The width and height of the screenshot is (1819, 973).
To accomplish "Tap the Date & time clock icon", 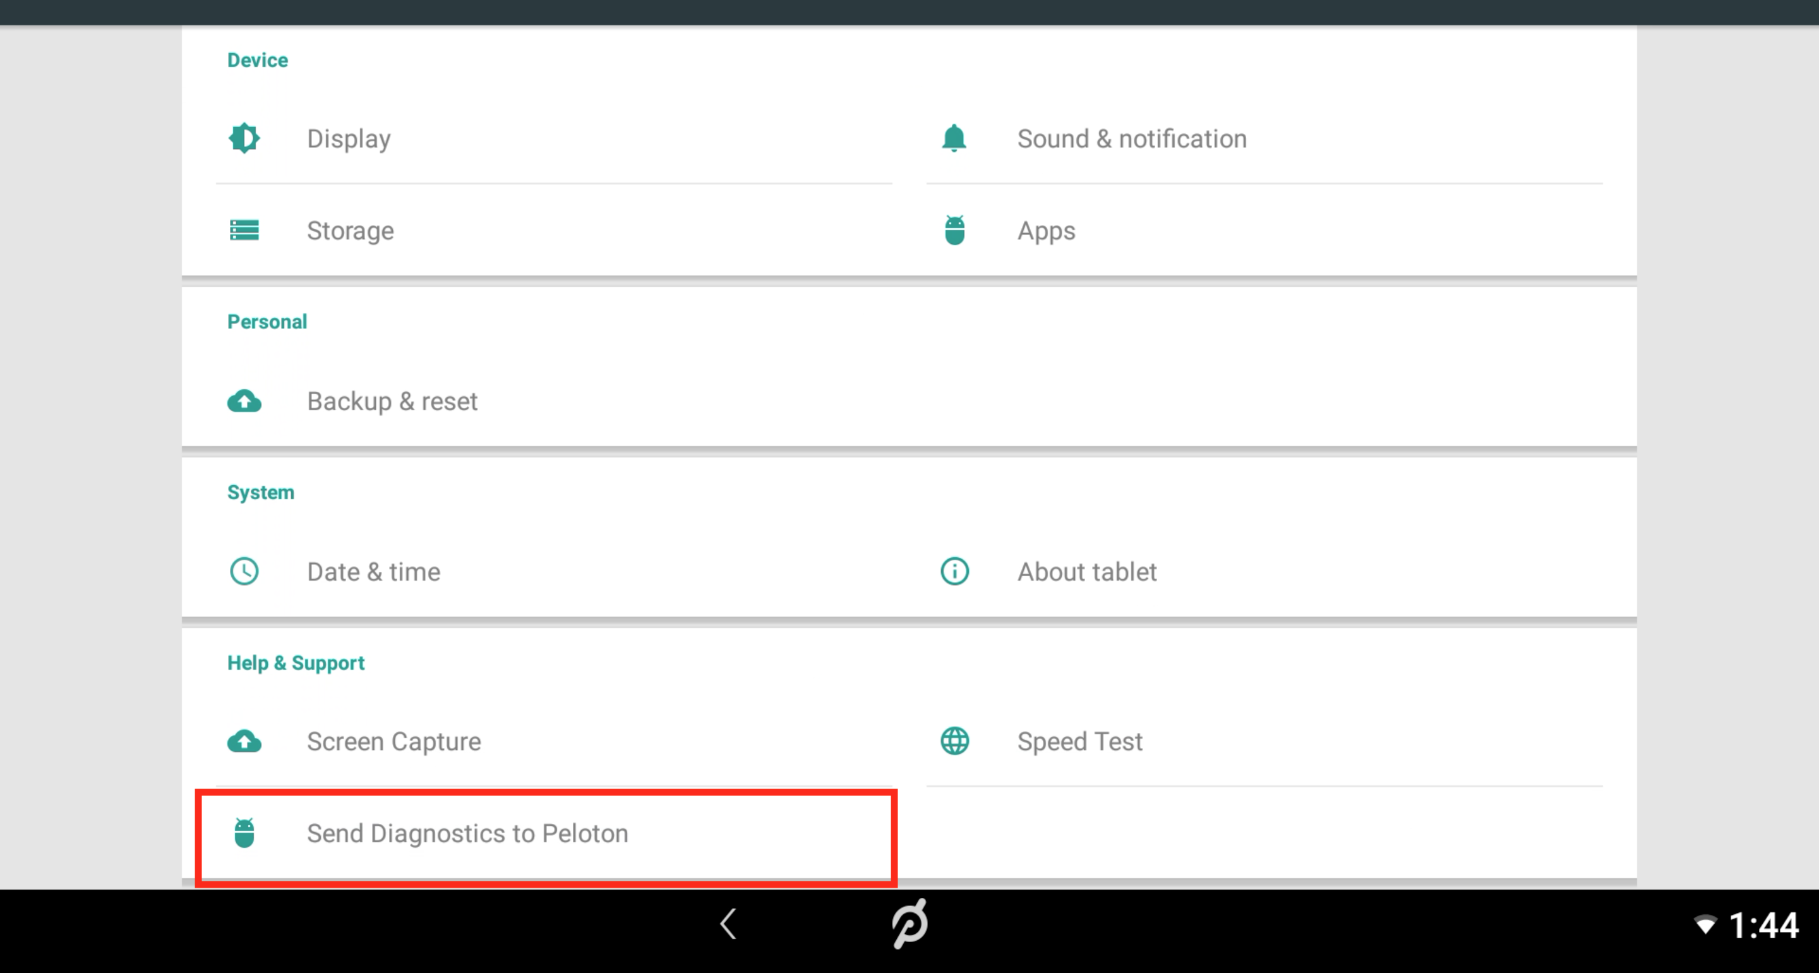I will coord(244,571).
